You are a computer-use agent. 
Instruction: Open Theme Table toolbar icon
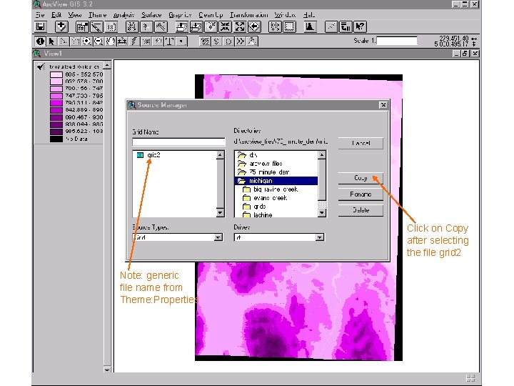111,26
